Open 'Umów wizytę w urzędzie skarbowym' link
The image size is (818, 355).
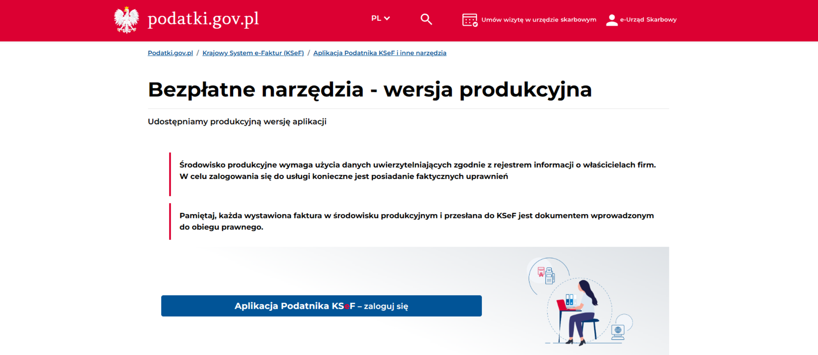tap(538, 20)
